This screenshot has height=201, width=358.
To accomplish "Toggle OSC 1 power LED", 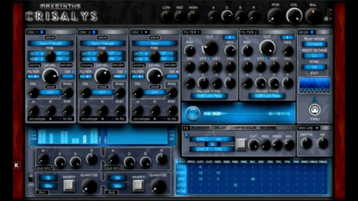I will click(x=41, y=32).
